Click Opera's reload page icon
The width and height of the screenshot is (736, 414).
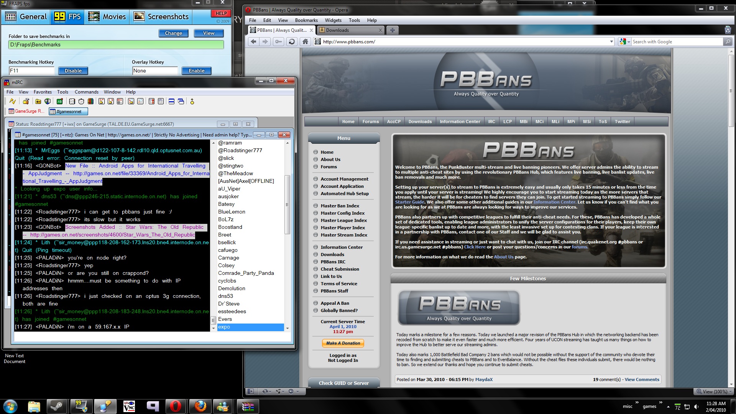click(292, 42)
